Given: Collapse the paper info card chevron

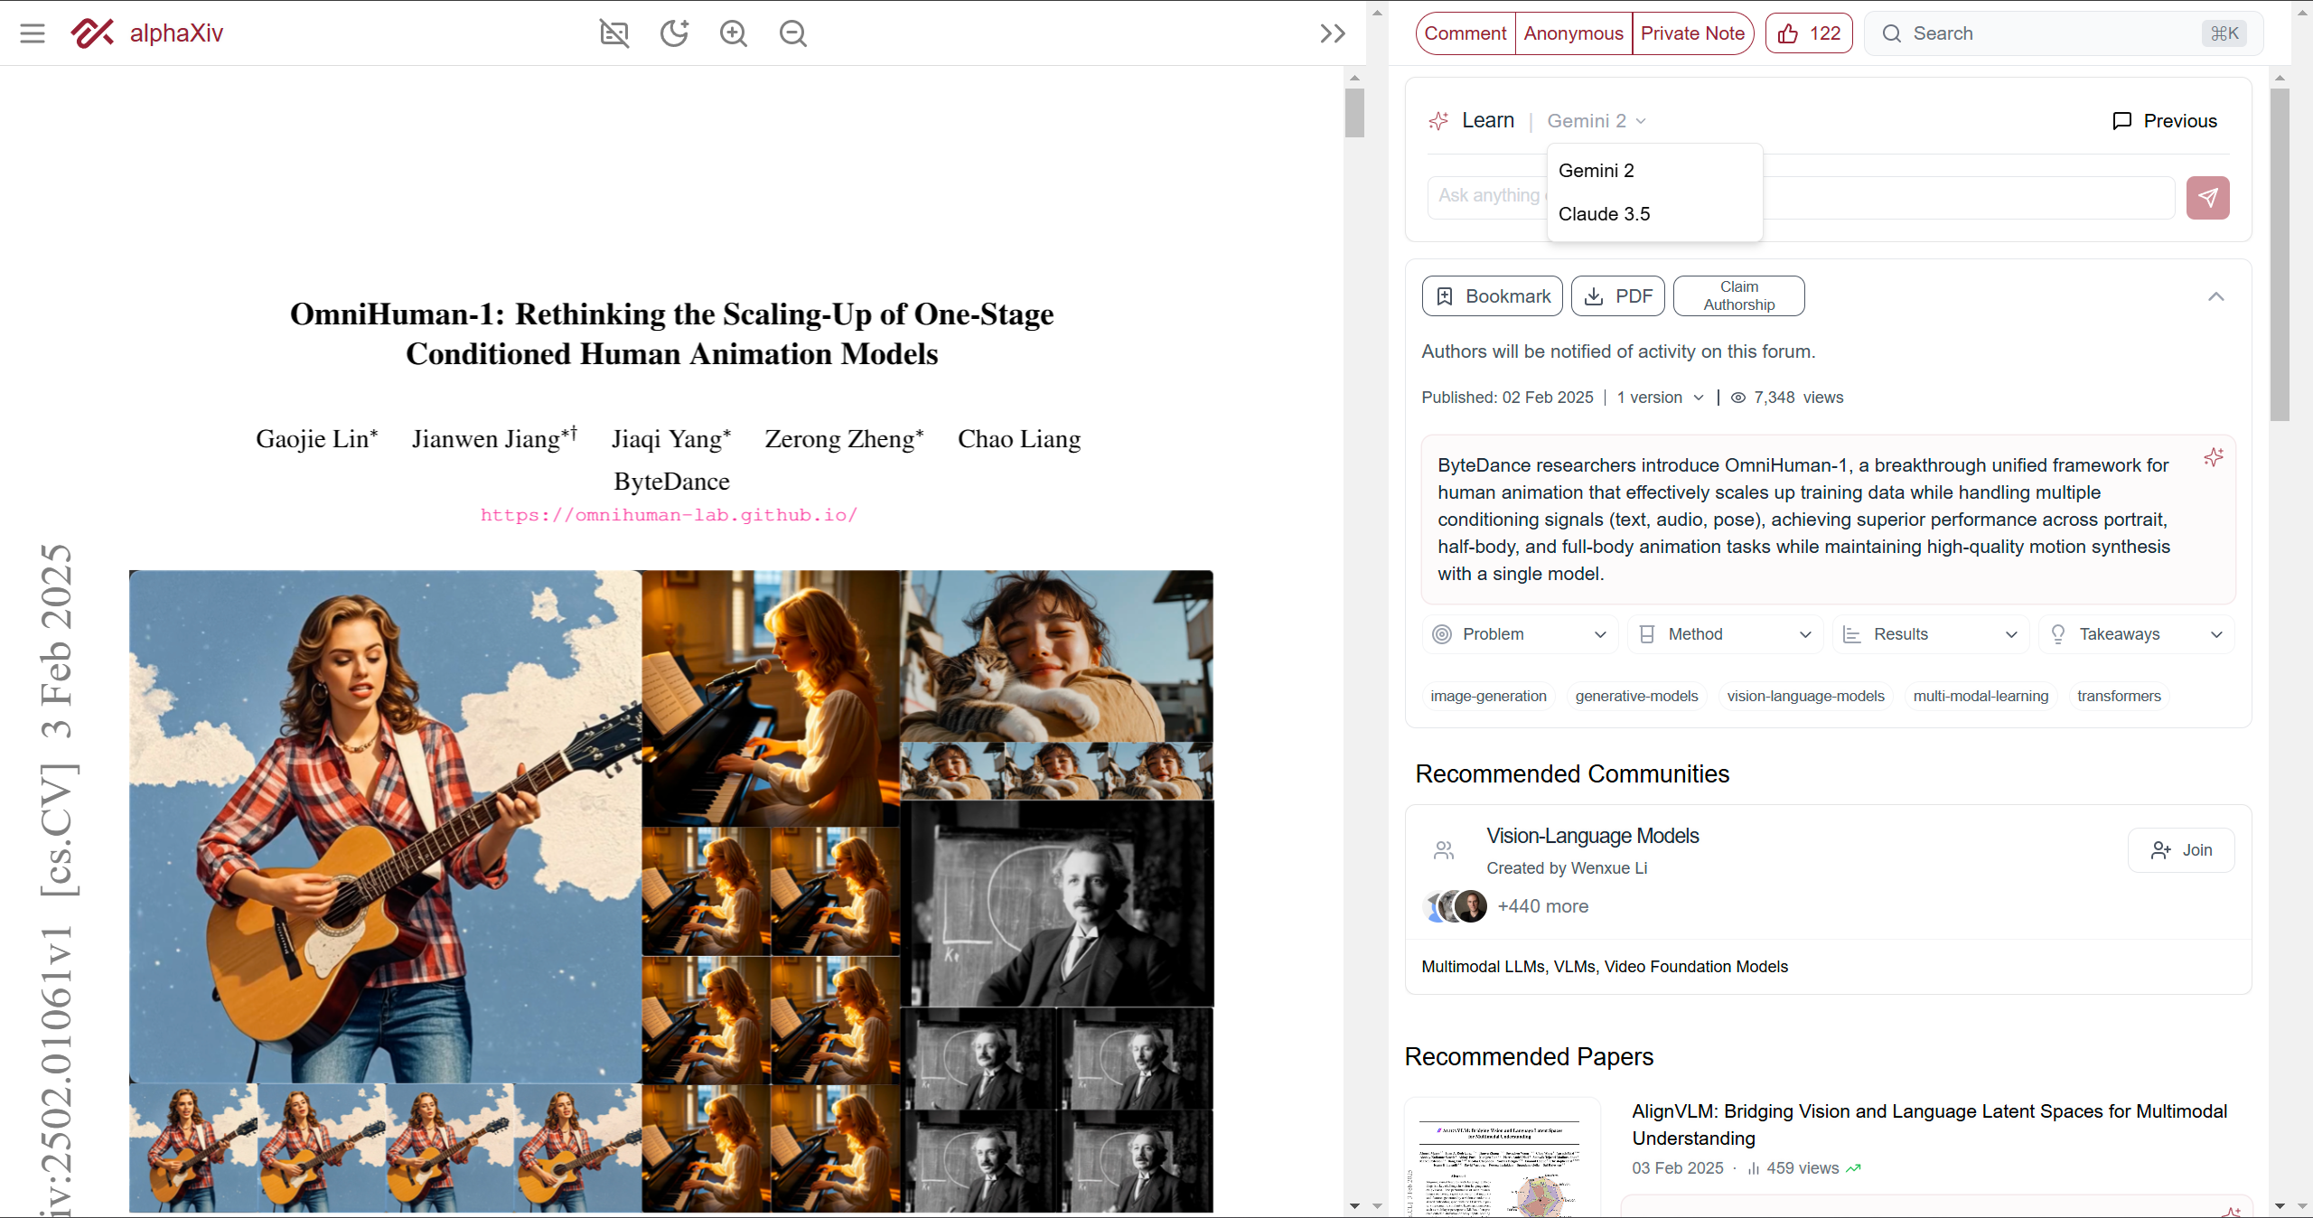Looking at the screenshot, I should pos(2215,296).
